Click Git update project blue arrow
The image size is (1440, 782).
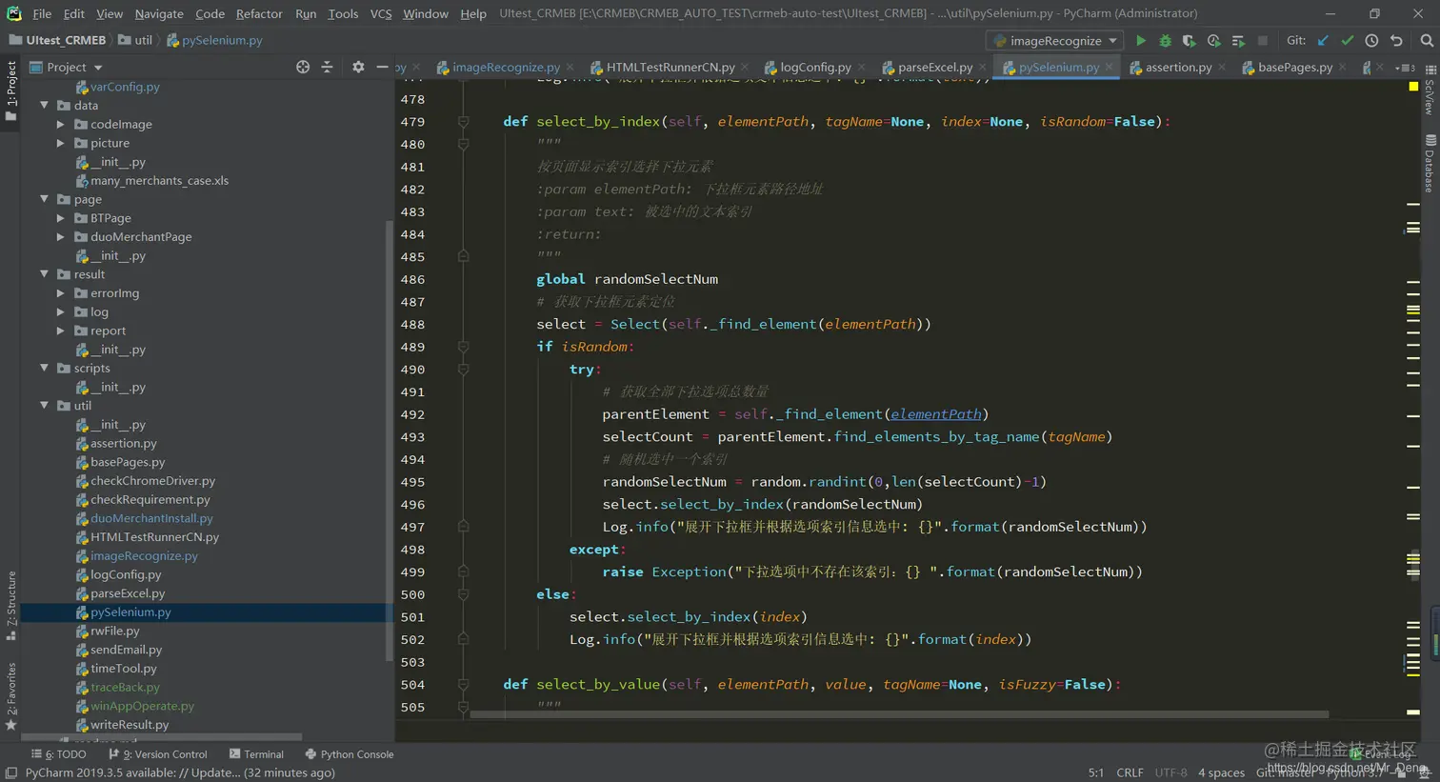(x=1323, y=41)
